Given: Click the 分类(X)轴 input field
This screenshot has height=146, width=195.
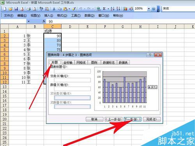Looking at the screenshot, I should 73,80.
